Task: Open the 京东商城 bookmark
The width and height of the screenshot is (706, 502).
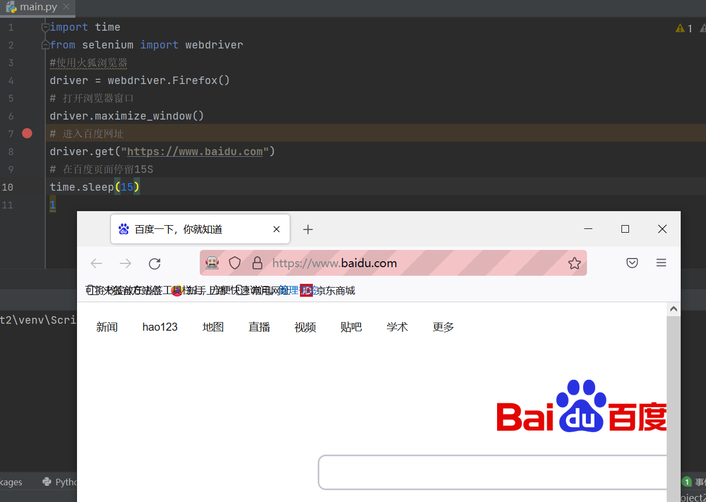Action: [x=328, y=291]
